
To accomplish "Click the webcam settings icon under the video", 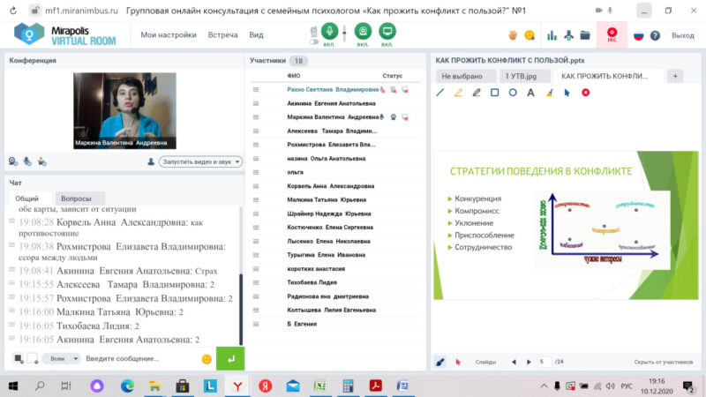I will click(13, 161).
